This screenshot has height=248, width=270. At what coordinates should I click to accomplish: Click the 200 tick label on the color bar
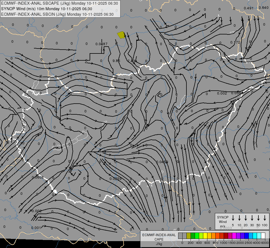tap(191, 243)
